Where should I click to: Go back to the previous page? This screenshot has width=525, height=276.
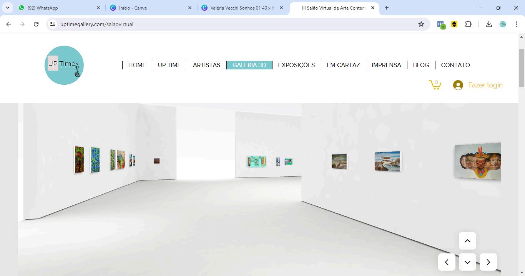coord(8,24)
